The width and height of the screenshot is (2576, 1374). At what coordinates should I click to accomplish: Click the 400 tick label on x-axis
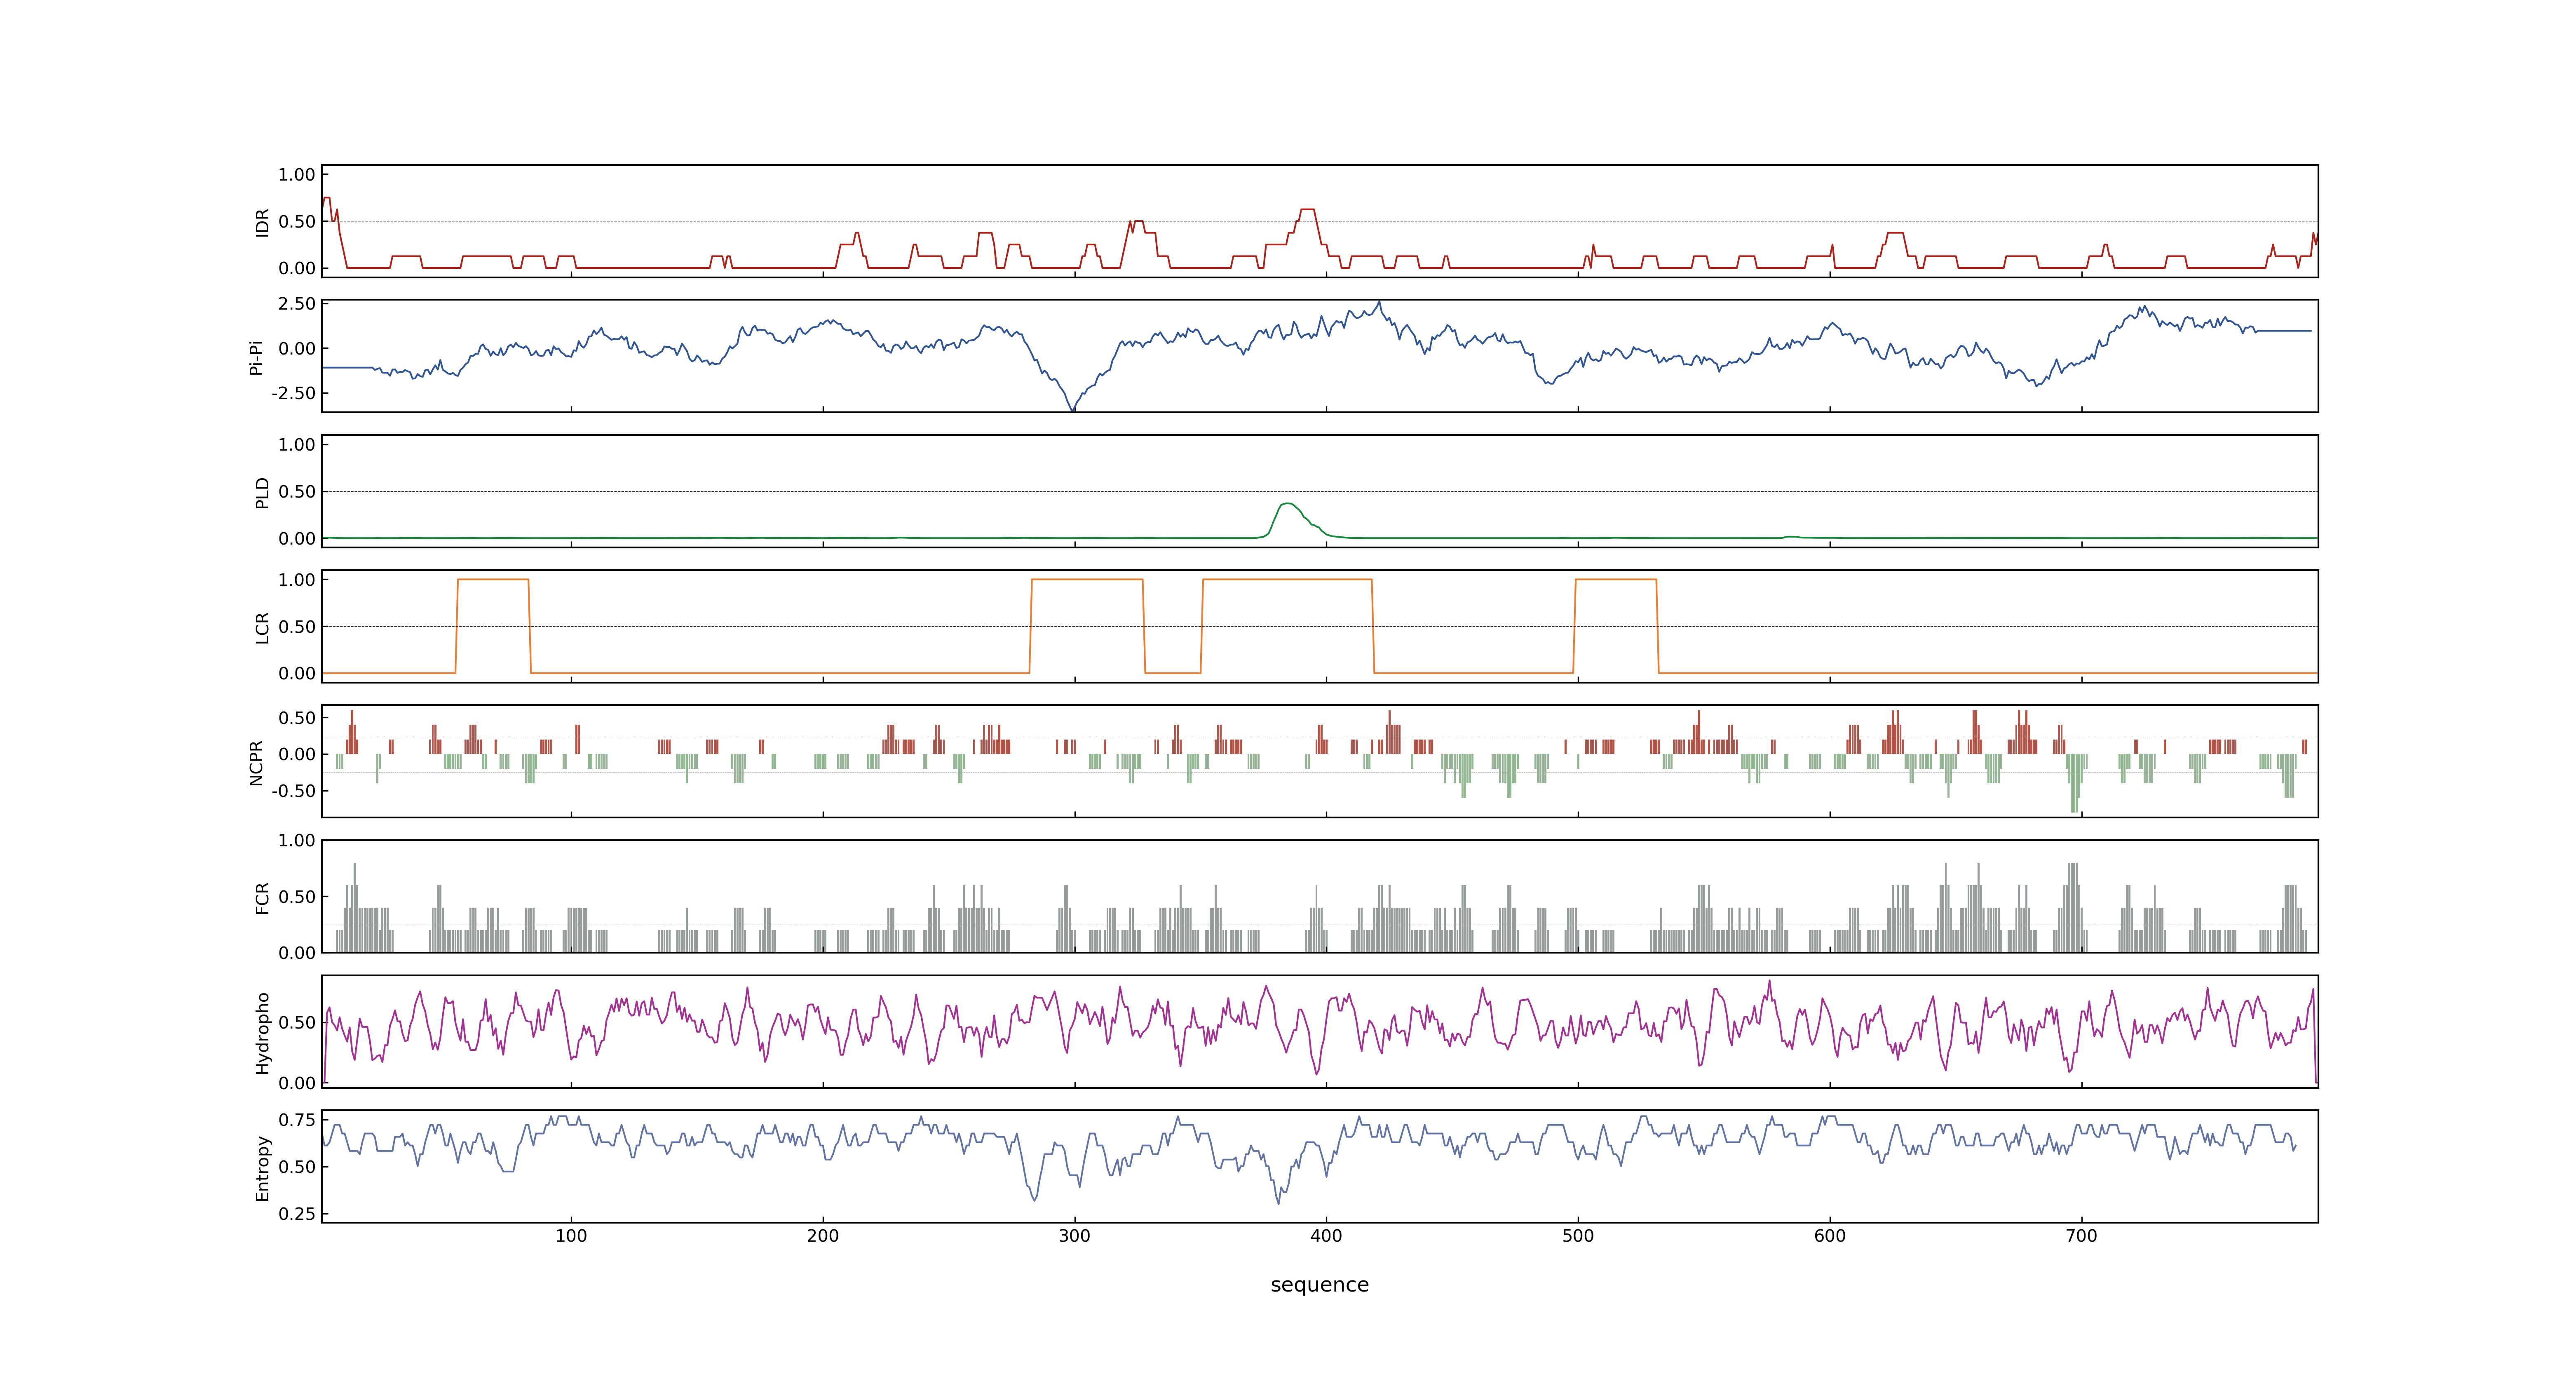(1326, 1236)
